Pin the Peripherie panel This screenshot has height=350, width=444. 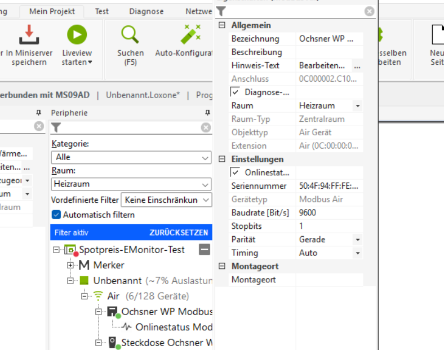tap(207, 113)
